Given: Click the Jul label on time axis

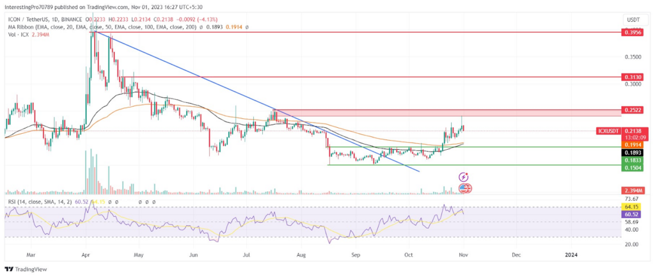Looking at the screenshot, I should pos(246,254).
